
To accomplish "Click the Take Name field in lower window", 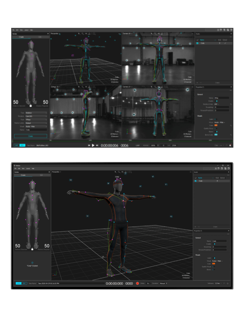I will click(x=69, y=283).
